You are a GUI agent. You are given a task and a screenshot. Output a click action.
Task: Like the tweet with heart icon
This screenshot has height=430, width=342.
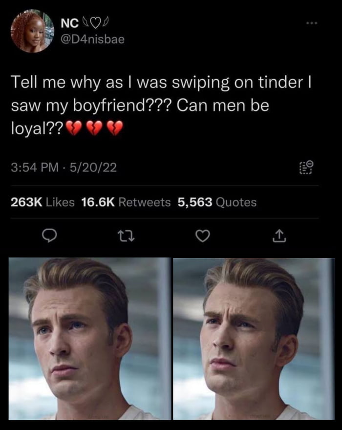pyautogui.click(x=203, y=236)
